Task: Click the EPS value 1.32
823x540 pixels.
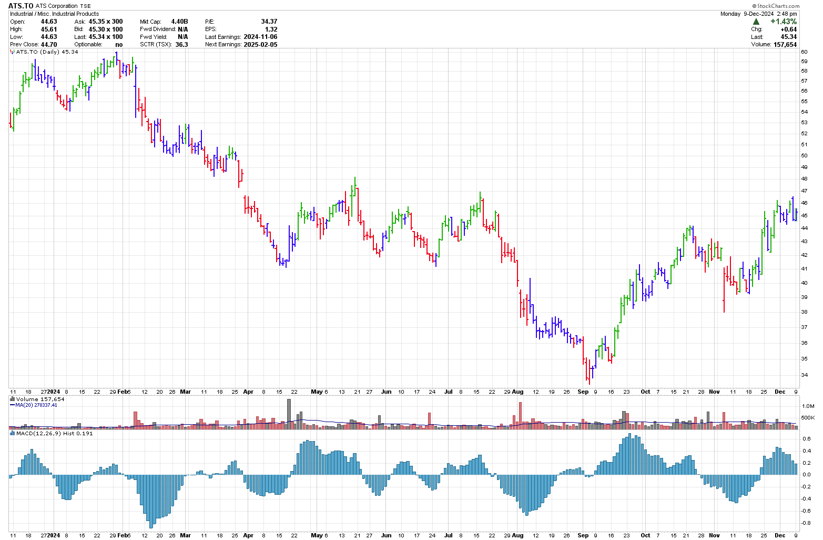Action: coord(271,29)
